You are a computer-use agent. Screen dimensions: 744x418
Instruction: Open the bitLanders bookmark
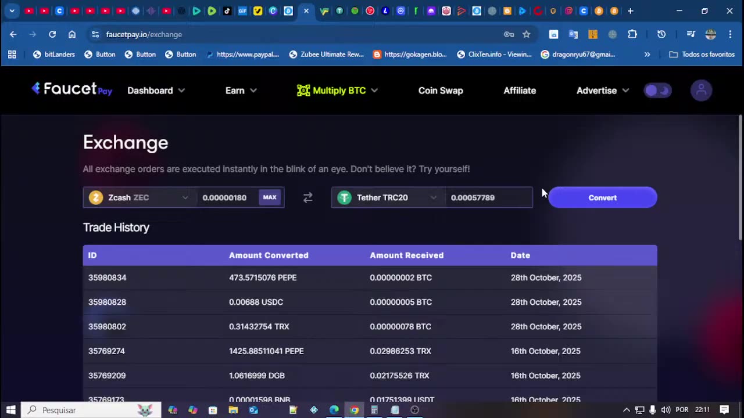[54, 54]
